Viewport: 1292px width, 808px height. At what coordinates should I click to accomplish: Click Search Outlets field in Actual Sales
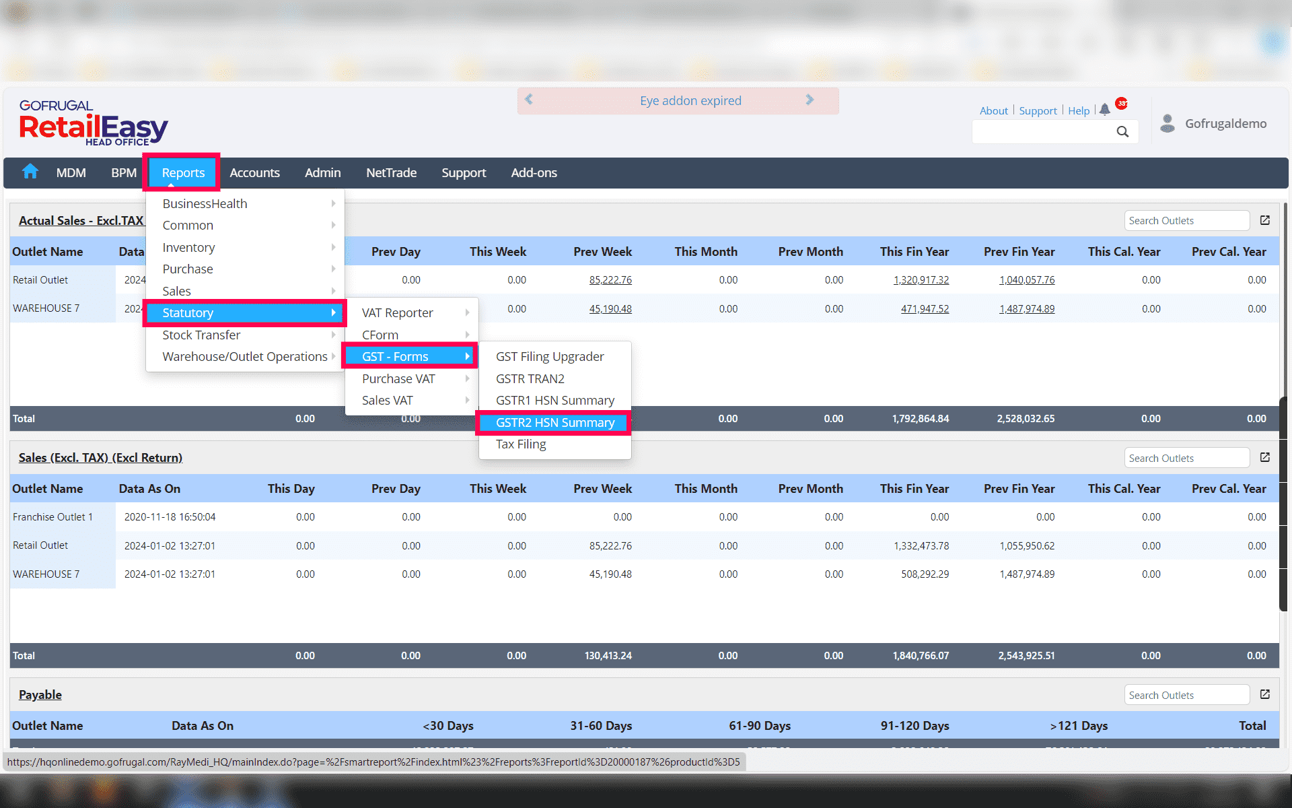[x=1186, y=221]
